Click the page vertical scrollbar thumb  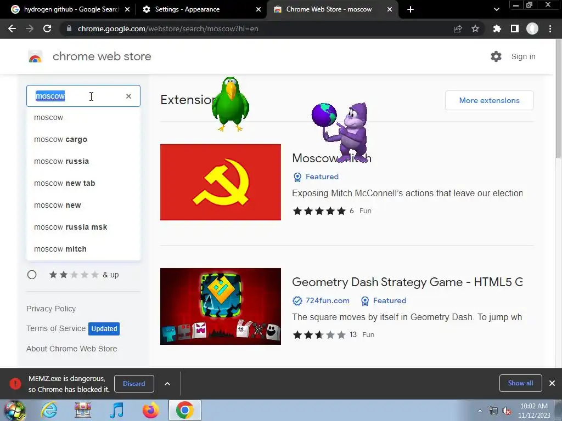click(x=558, y=99)
